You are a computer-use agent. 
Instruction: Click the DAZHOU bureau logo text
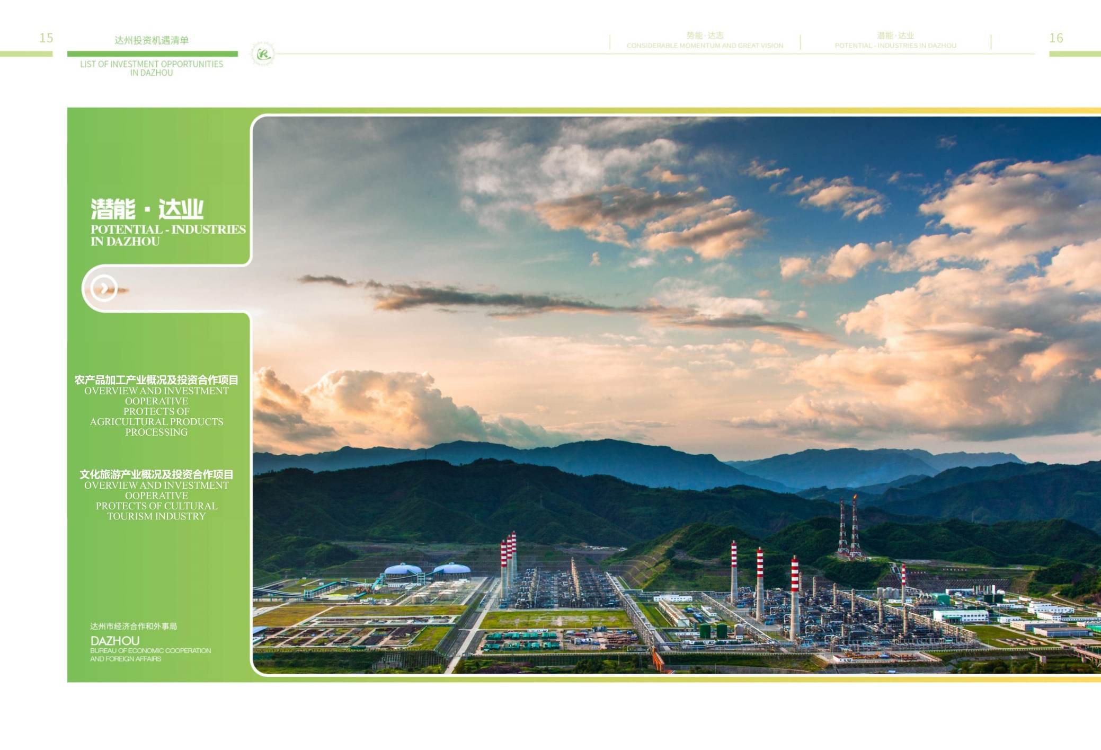coord(115,641)
